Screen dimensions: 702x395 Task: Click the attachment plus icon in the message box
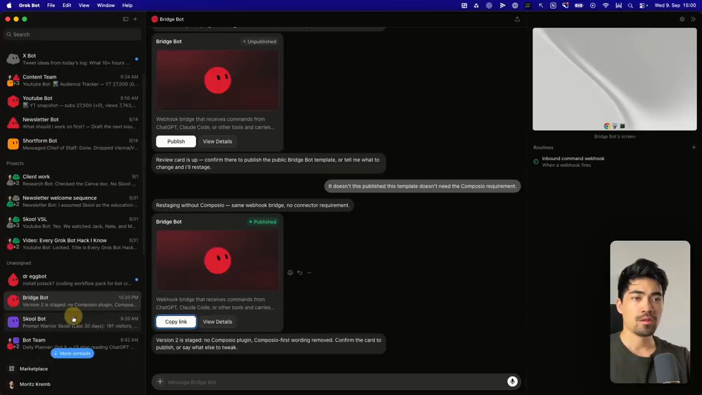tap(160, 382)
